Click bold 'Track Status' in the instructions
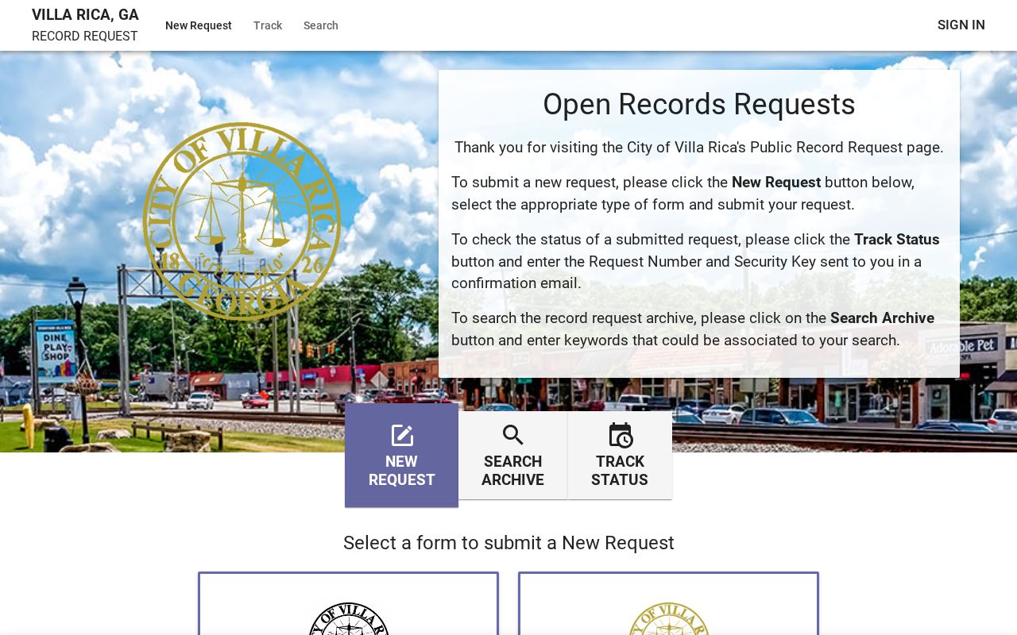This screenshot has width=1017, height=635. coord(897,240)
